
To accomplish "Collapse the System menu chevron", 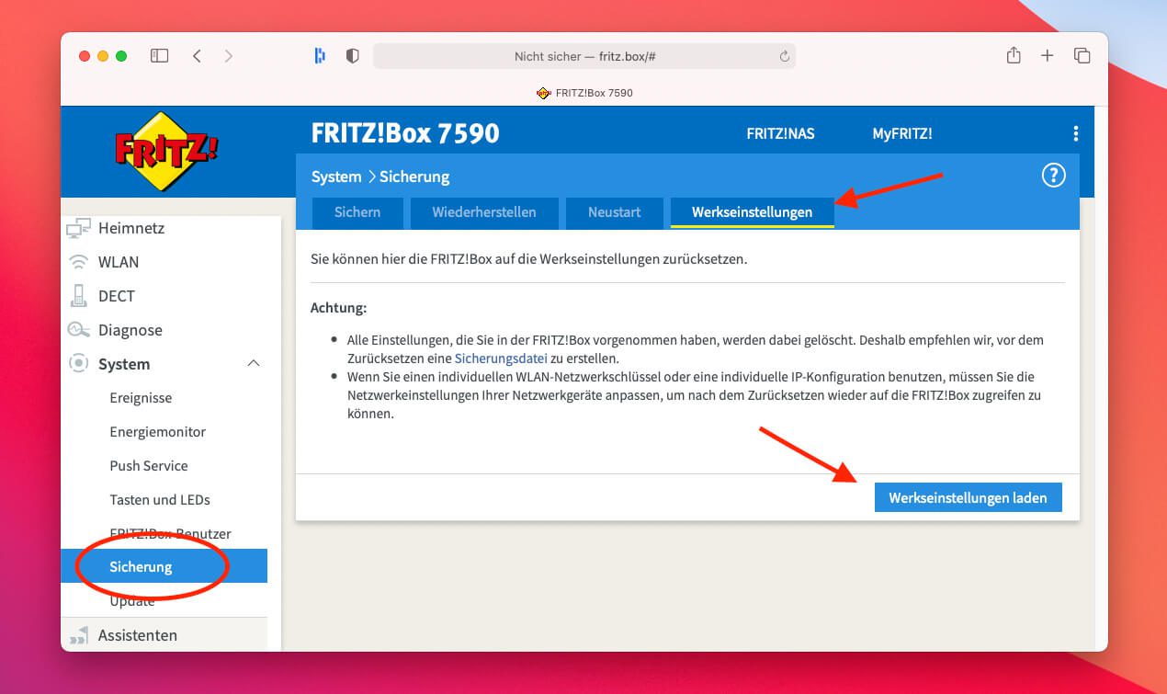I will [x=255, y=364].
